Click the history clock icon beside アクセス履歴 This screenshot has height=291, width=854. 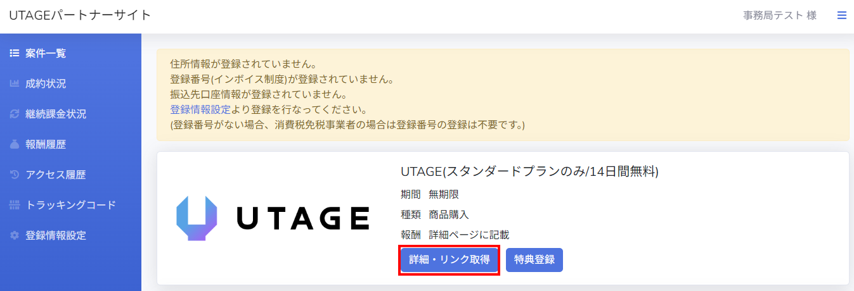coord(15,175)
